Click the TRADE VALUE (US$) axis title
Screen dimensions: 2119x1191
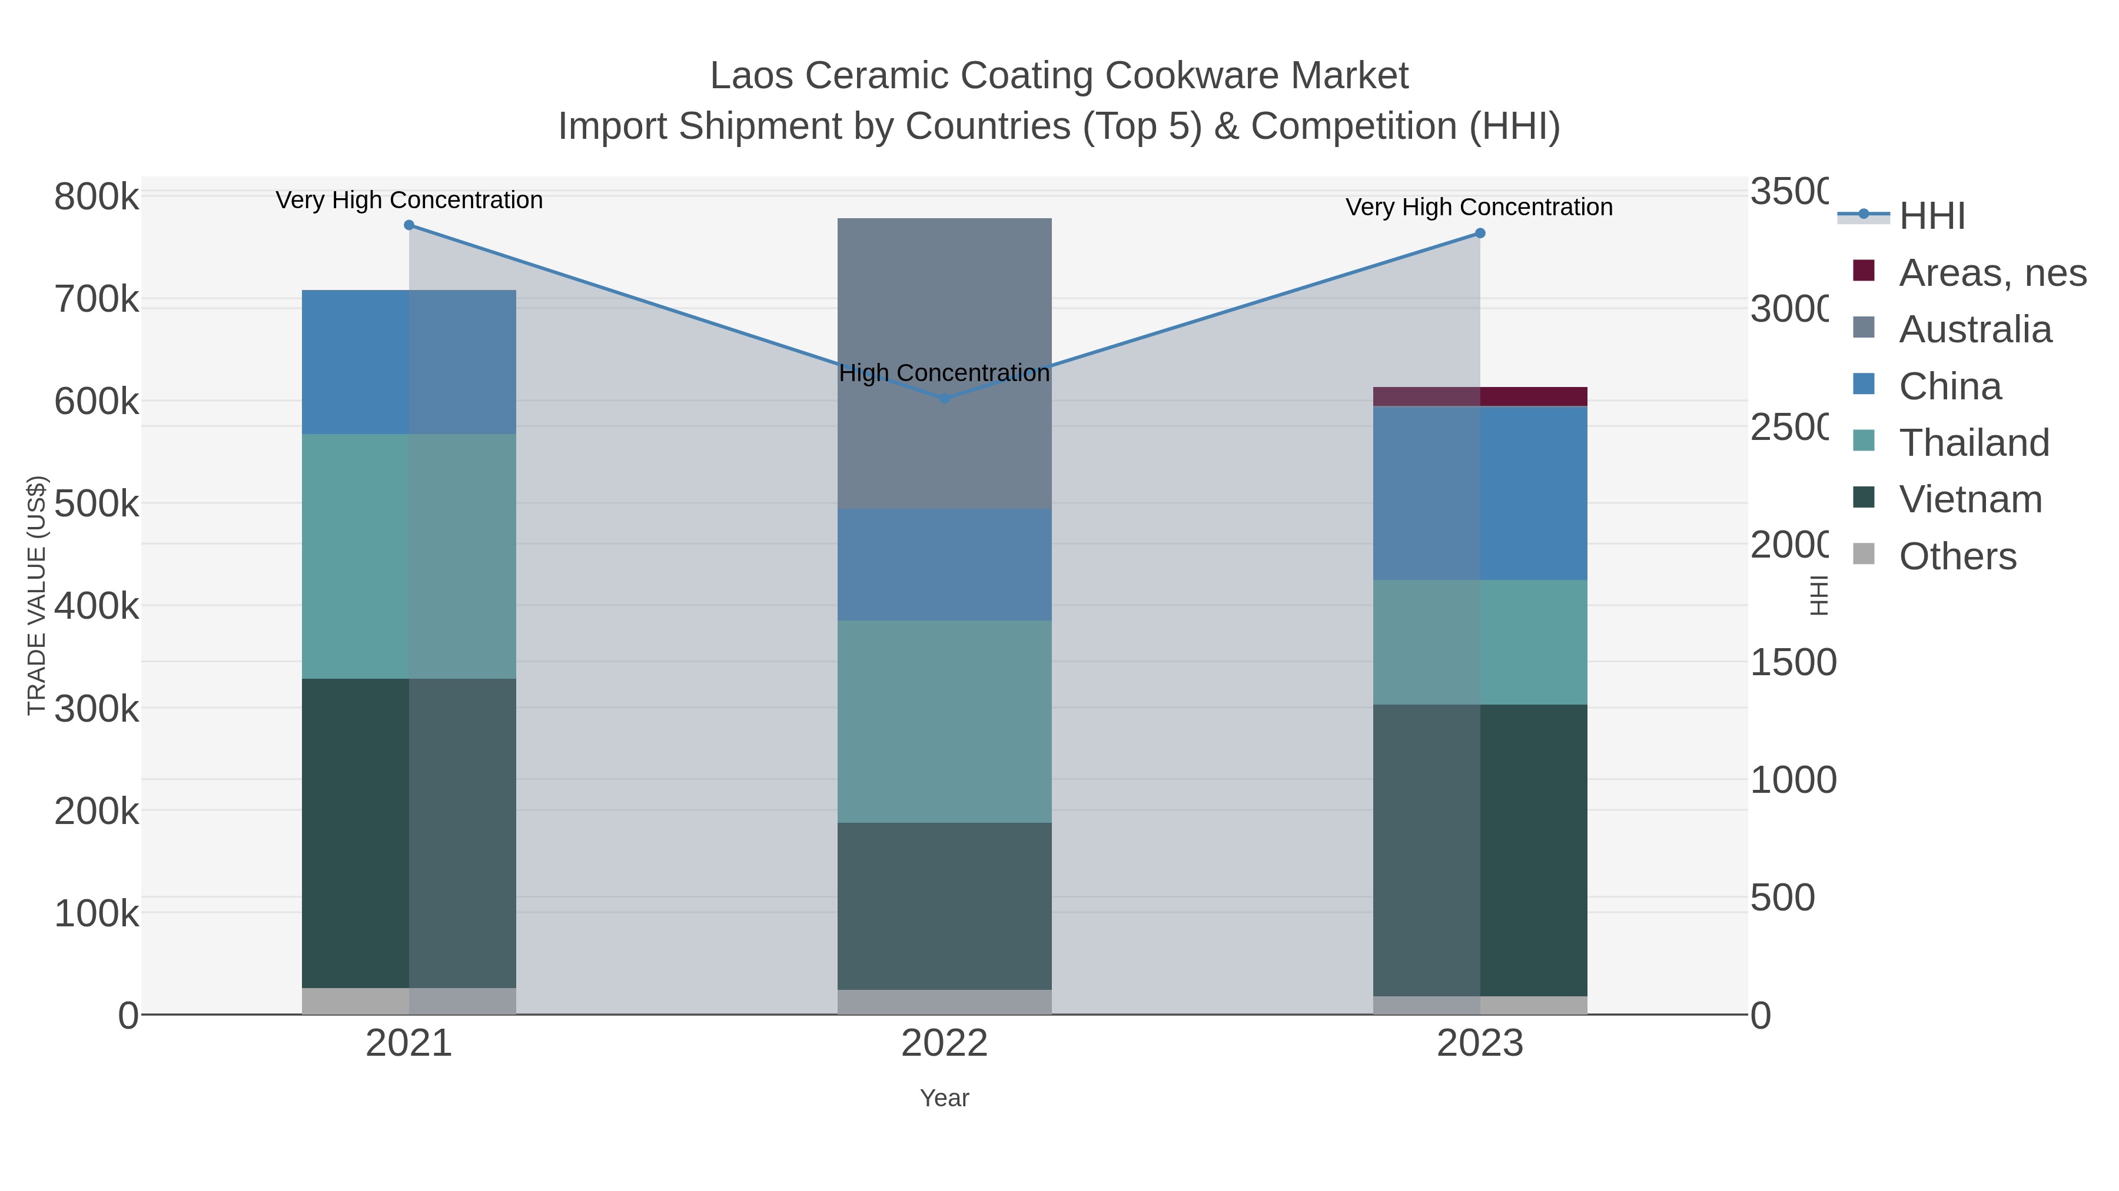37,595
